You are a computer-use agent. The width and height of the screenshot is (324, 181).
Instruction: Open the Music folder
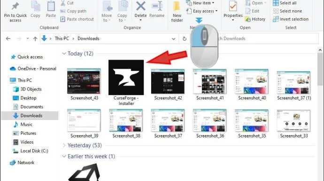tap(23, 124)
